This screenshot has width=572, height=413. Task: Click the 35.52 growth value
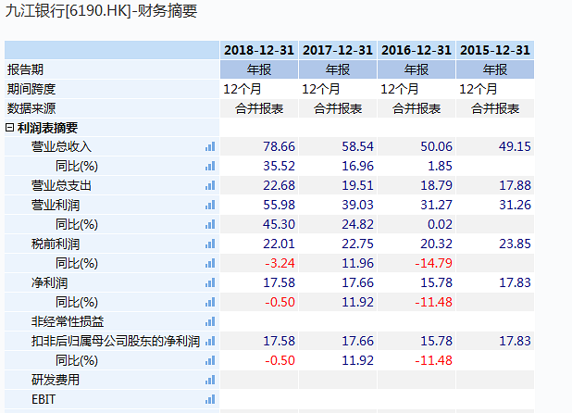280,166
